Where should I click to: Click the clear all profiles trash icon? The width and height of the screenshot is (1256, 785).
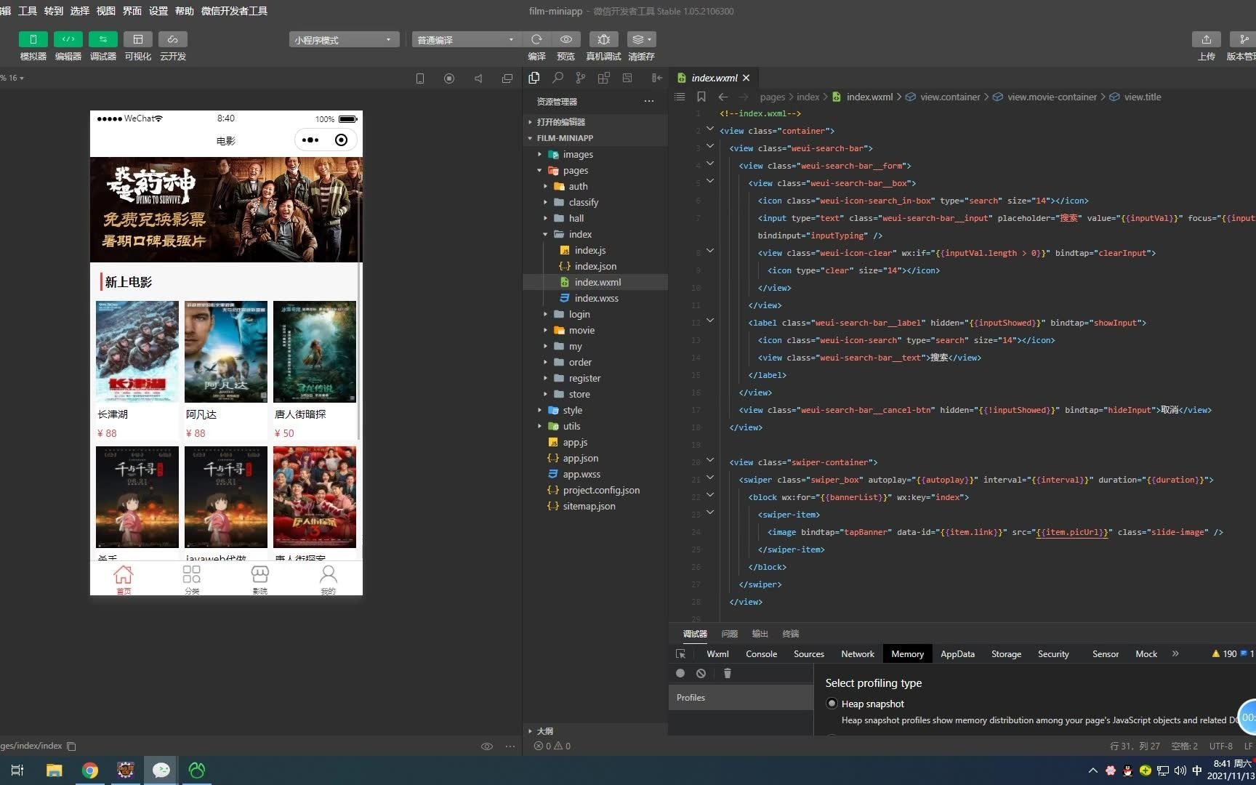point(727,673)
